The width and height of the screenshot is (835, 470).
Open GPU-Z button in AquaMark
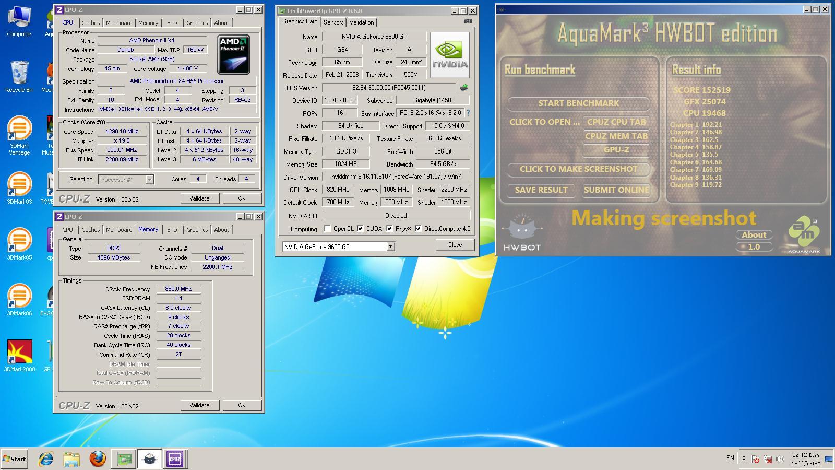coord(616,150)
